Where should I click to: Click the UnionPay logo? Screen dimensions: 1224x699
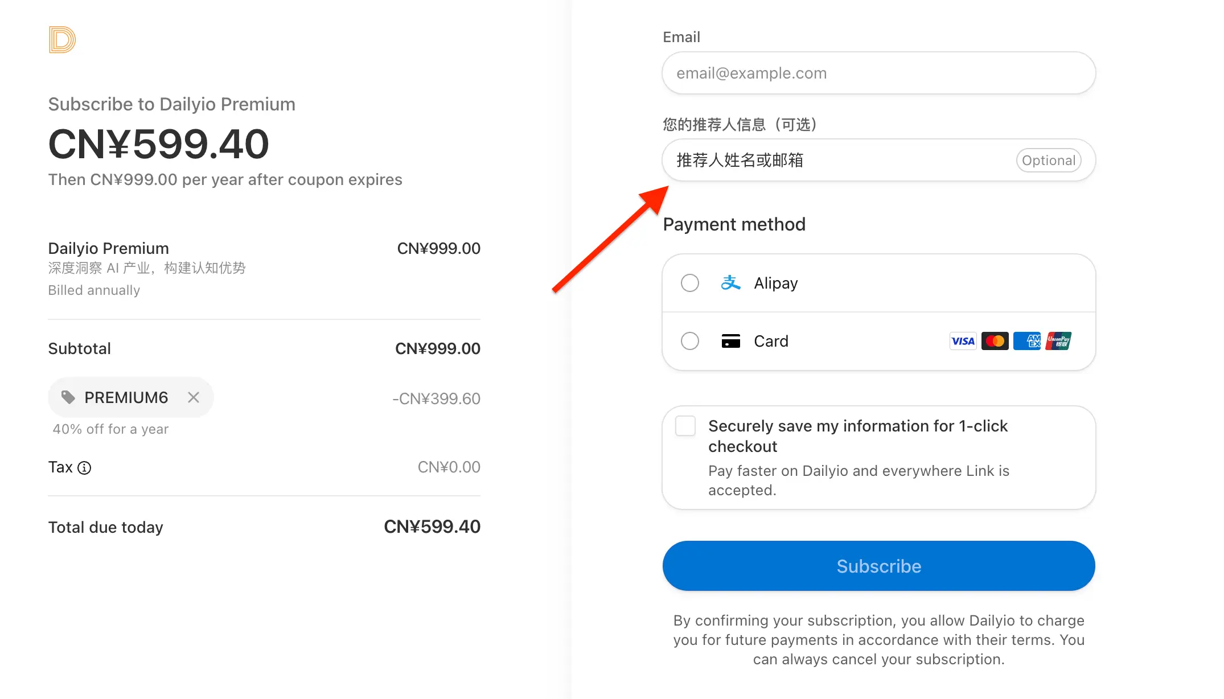[1058, 341]
